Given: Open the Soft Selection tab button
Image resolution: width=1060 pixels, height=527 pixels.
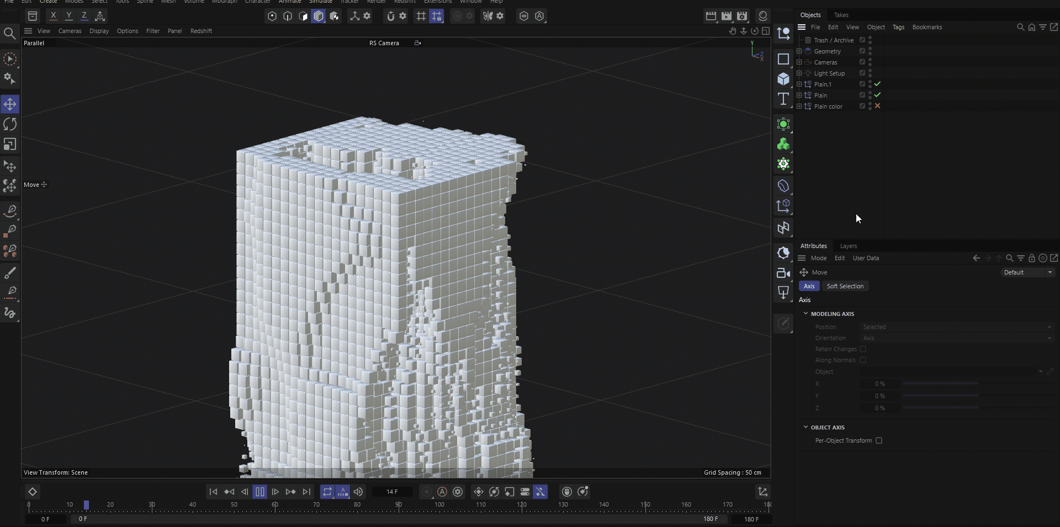Looking at the screenshot, I should coord(845,286).
